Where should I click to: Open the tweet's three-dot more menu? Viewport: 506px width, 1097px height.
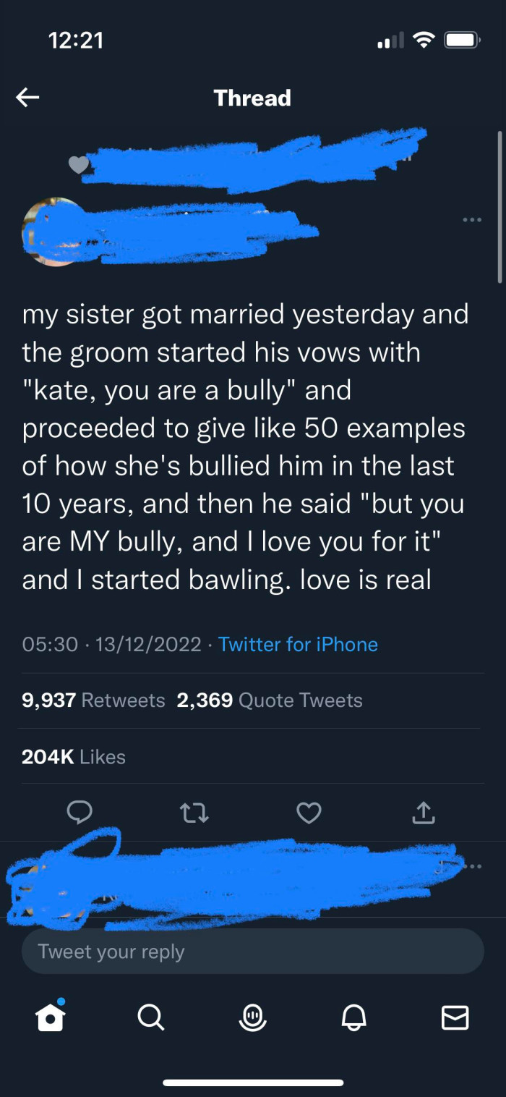pos(472,219)
